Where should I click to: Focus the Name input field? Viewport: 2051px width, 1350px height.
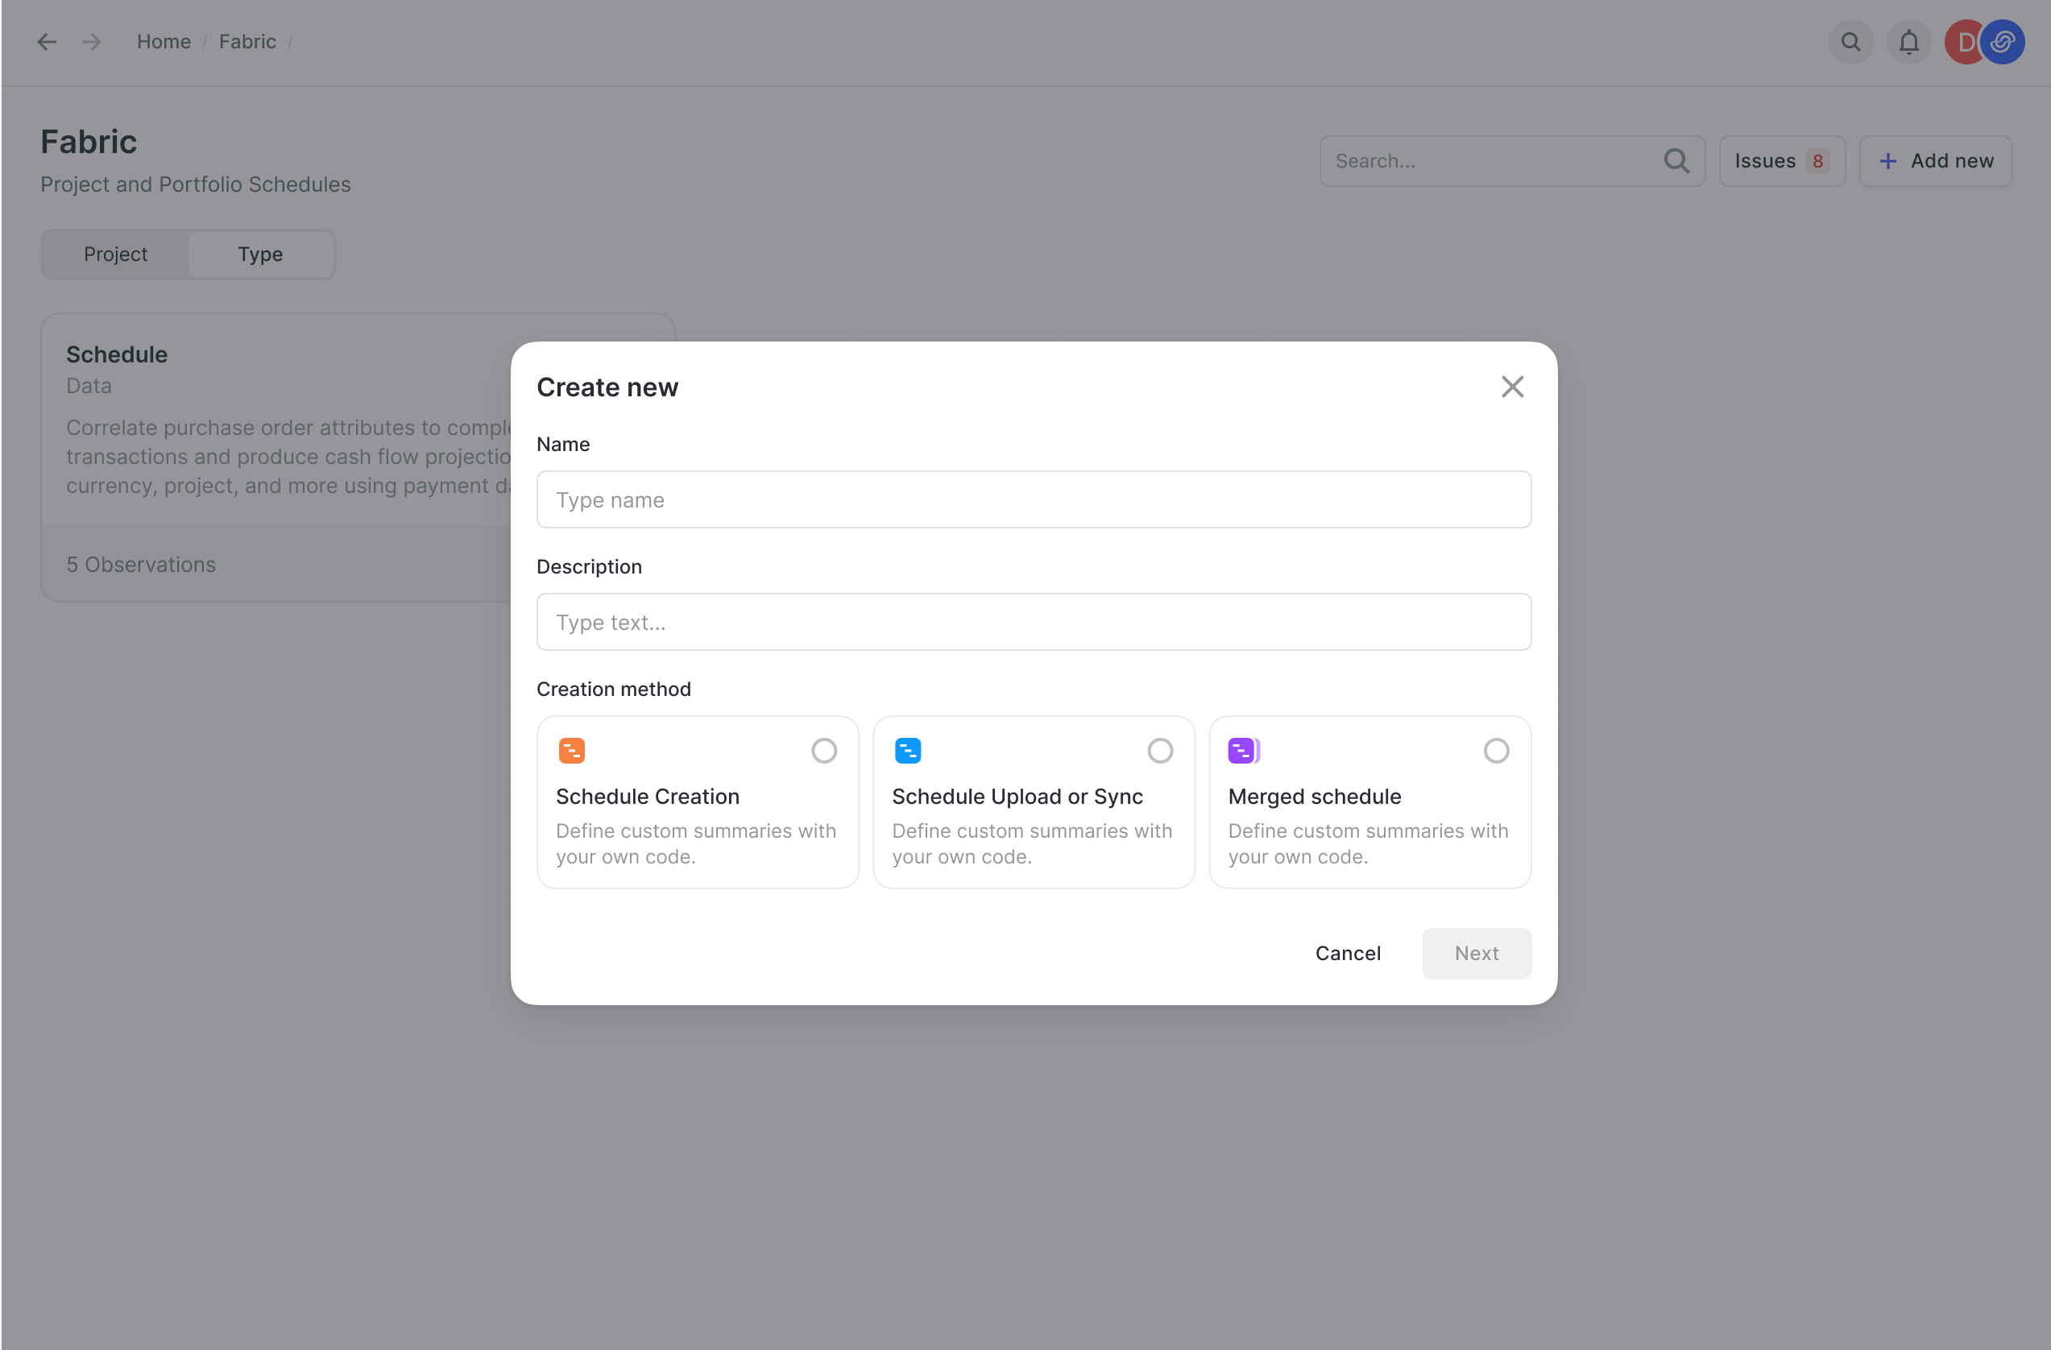point(1034,499)
